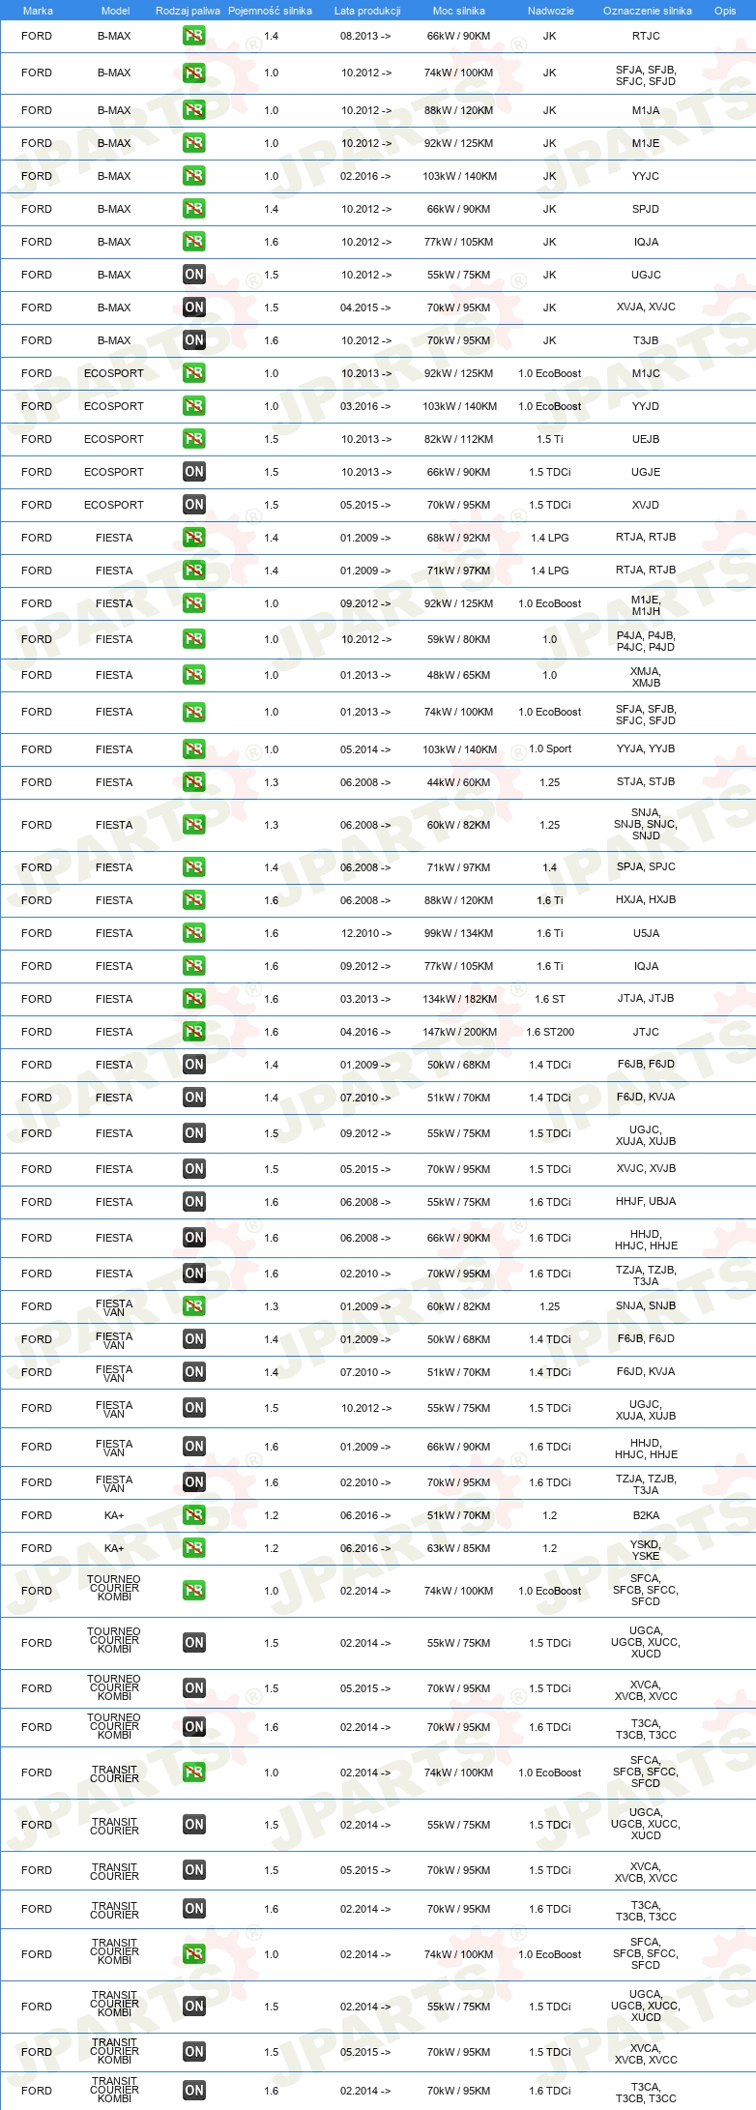Click the PB petrol icon in the FIESTA P4JA row
This screenshot has height=2110, width=756.
[193, 639]
